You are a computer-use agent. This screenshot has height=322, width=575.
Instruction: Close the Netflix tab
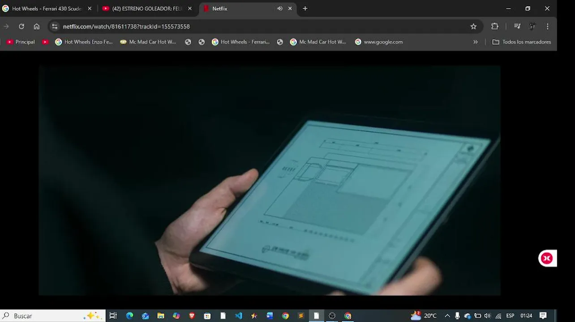[x=290, y=8]
